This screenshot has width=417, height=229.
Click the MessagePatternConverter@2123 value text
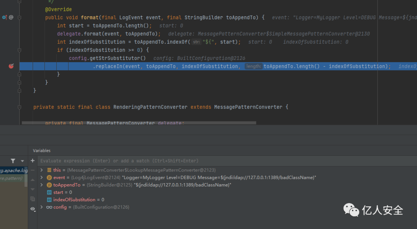pyautogui.click(x=141, y=170)
